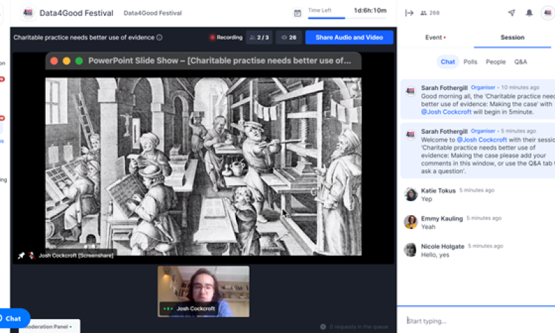The image size is (555, 333).
Task: Click Share Audio and Video button
Action: pyautogui.click(x=349, y=37)
